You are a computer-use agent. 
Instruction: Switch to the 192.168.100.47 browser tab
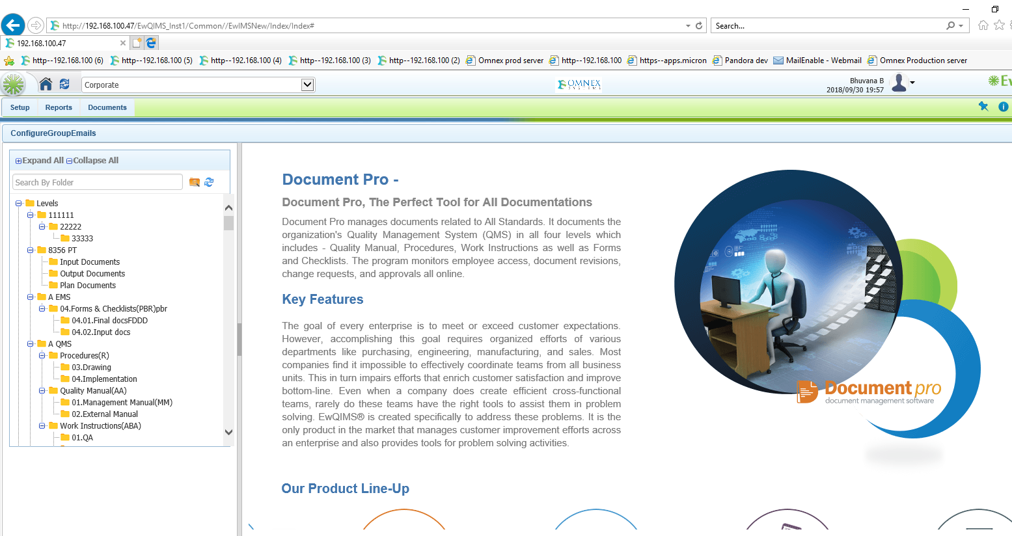65,43
